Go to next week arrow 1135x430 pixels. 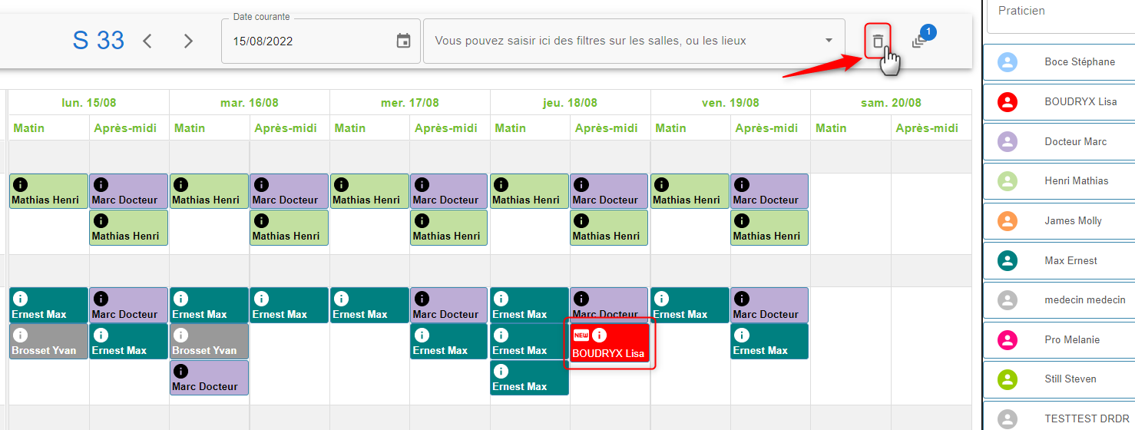[x=188, y=41]
